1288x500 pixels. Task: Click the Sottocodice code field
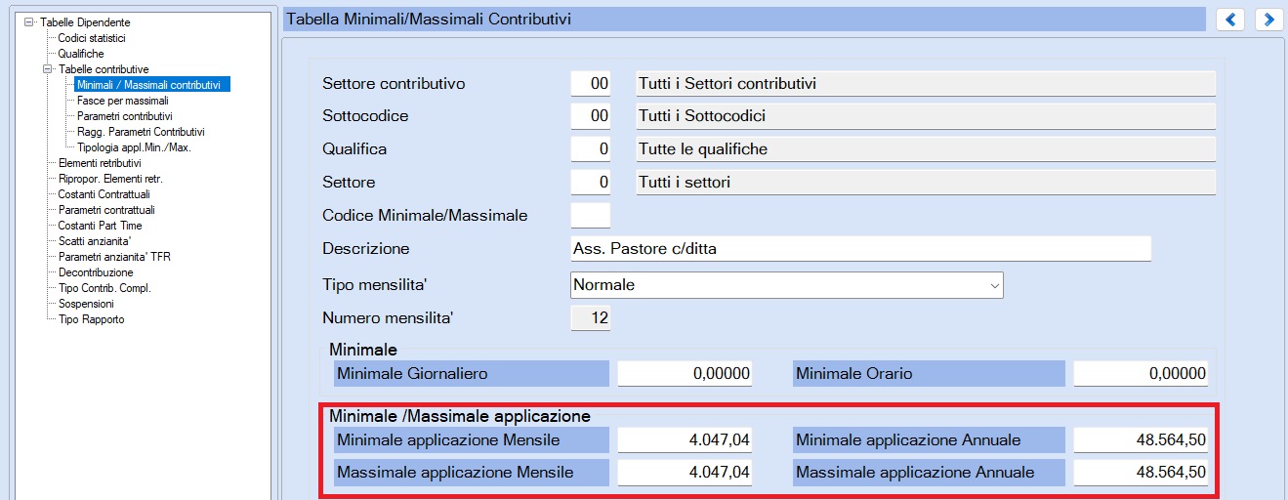click(591, 116)
